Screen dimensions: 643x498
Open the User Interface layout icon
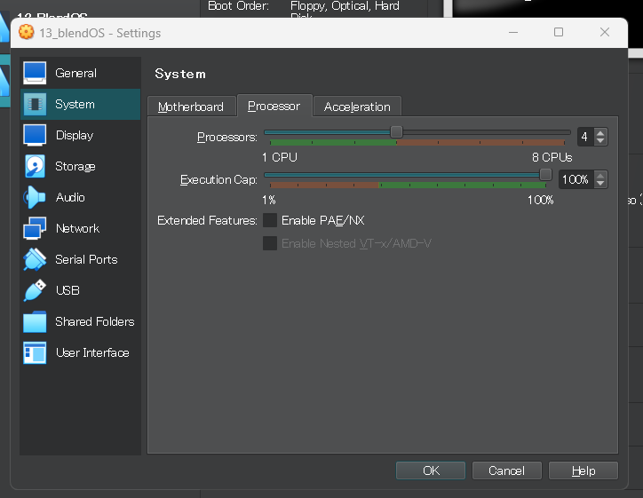35,353
